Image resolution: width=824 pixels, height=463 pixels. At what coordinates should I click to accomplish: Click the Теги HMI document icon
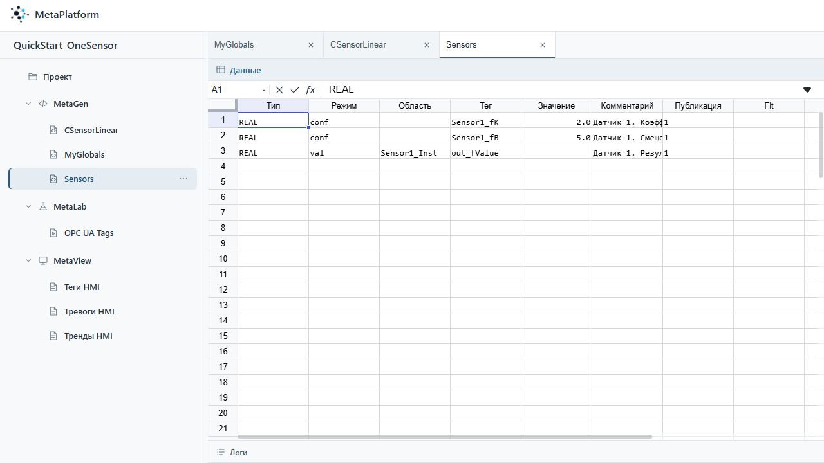click(x=54, y=287)
